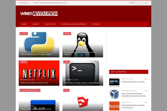Open ESSENTIAL LINUX COMMANDS menu item

(74, 24)
